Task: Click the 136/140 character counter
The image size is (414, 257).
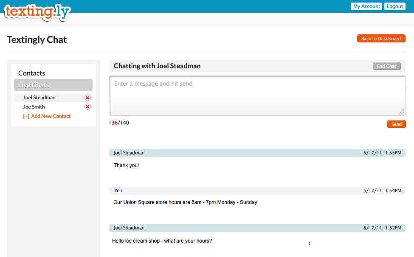Action: pos(119,123)
